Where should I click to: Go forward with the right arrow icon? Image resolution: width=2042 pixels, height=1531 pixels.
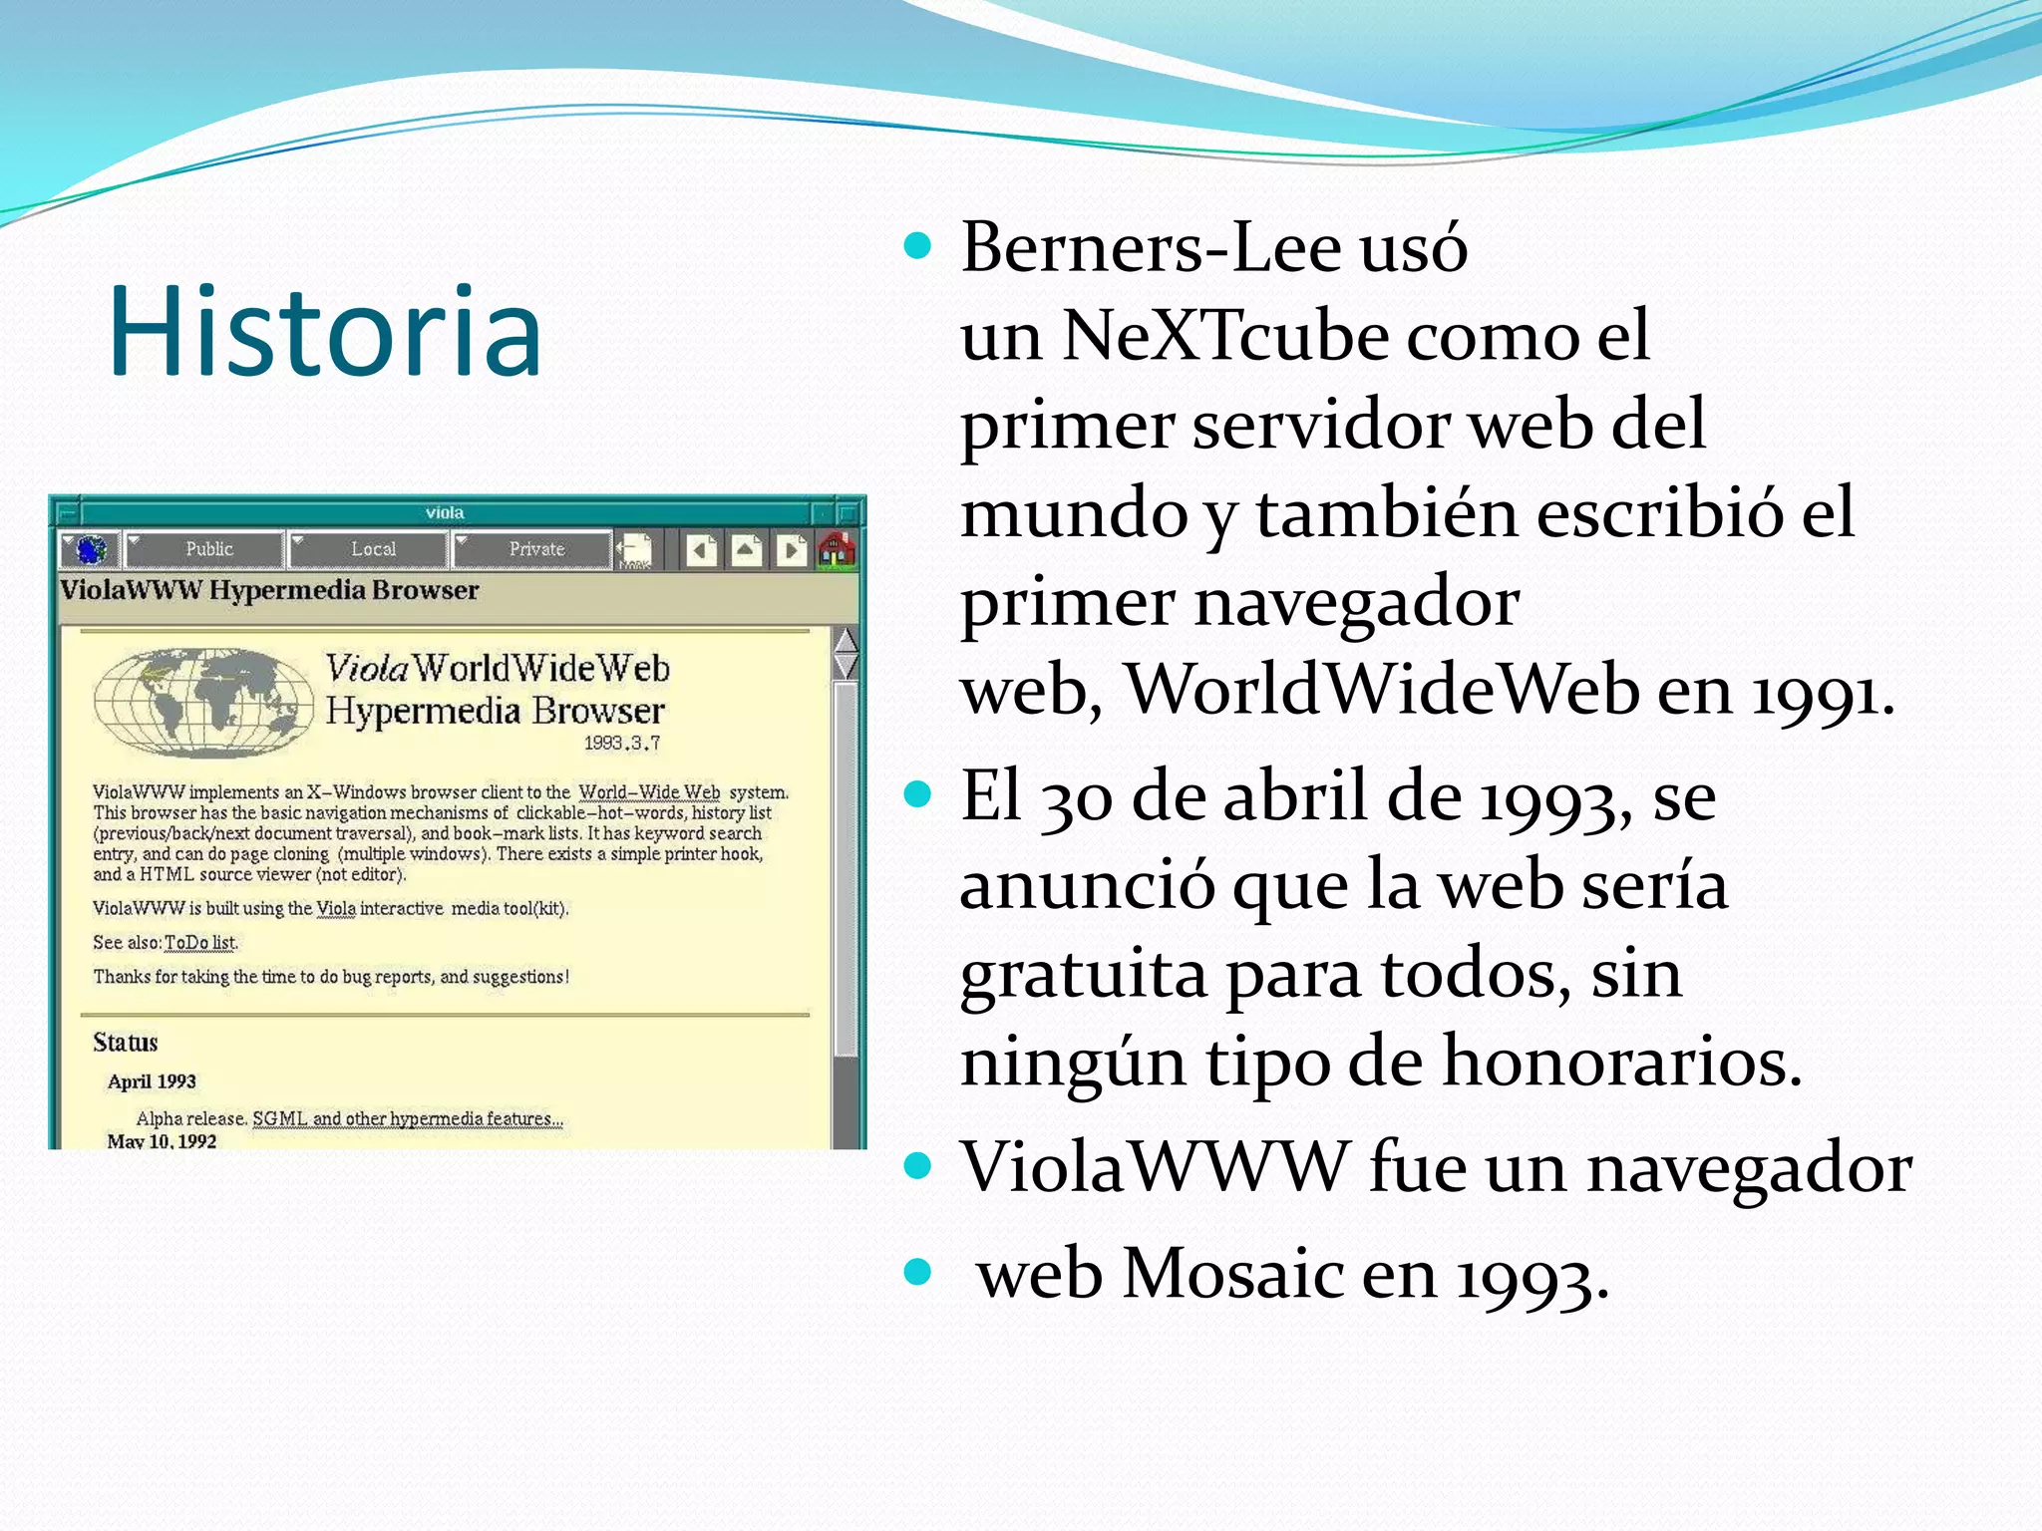[792, 549]
